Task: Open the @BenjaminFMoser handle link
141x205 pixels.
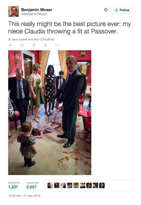Action: point(34,14)
